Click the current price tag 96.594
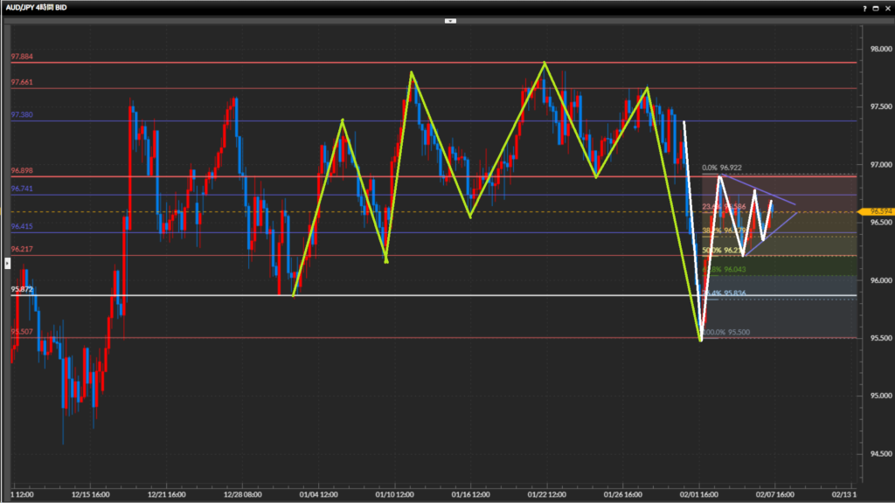The image size is (895, 503). coord(878,211)
